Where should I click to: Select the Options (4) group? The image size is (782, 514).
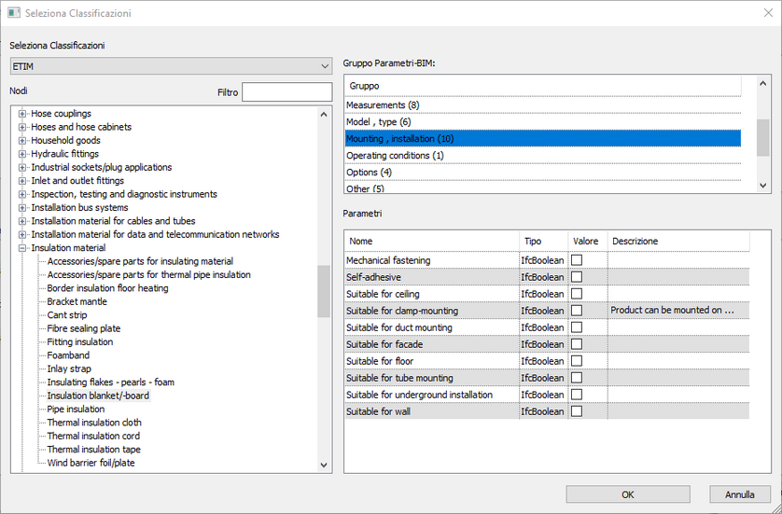pyautogui.click(x=542, y=172)
